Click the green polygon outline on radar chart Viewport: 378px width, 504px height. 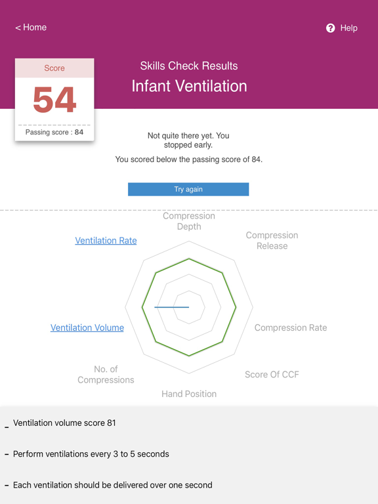pos(236,307)
